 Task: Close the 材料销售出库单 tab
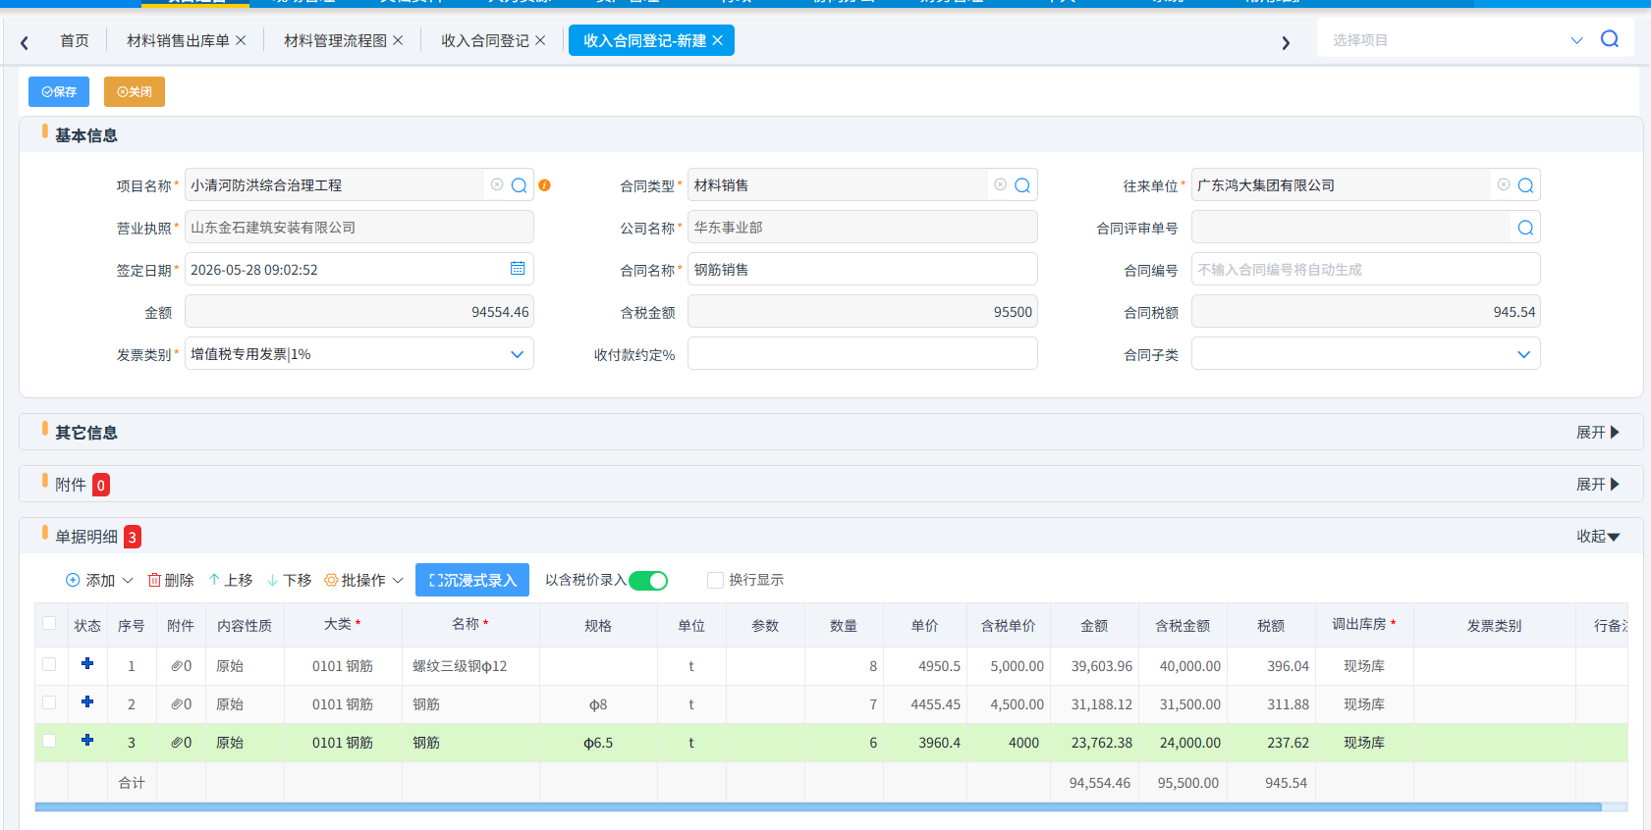241,40
